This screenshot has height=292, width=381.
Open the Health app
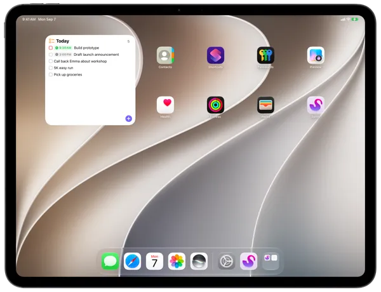[165, 105]
